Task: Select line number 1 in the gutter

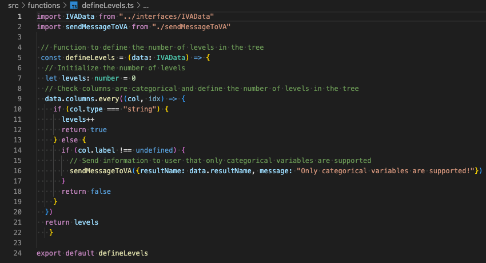Action: click(19, 16)
